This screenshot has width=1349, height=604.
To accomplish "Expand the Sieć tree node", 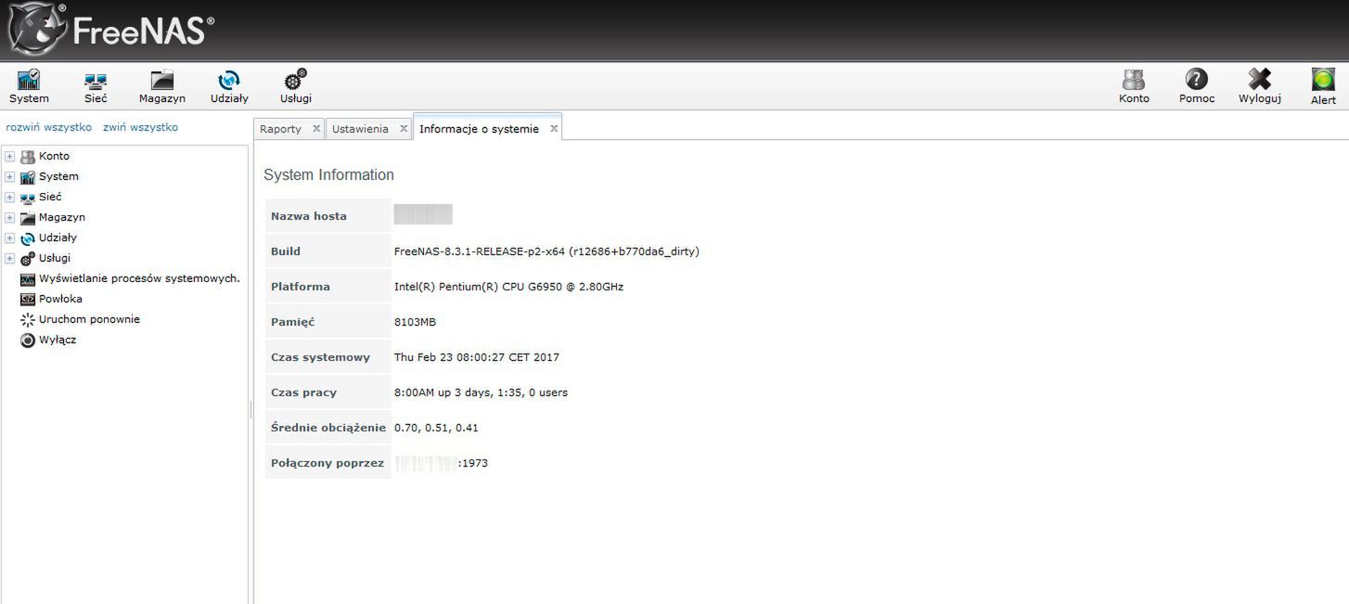I will tap(9, 198).
